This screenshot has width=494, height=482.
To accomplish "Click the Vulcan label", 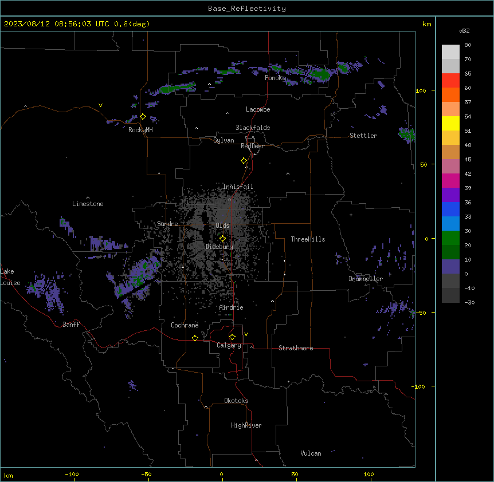I will 311,453.
